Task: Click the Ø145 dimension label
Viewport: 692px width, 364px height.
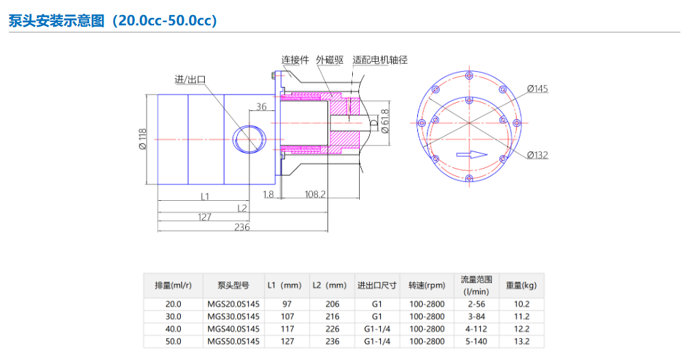Action: [538, 88]
